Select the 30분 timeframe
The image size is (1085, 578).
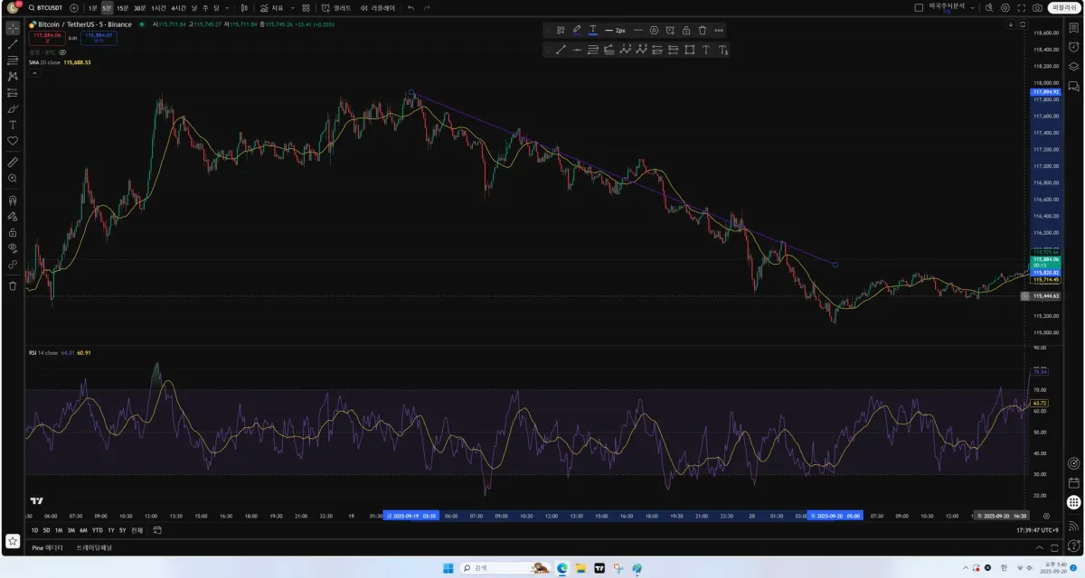139,7
